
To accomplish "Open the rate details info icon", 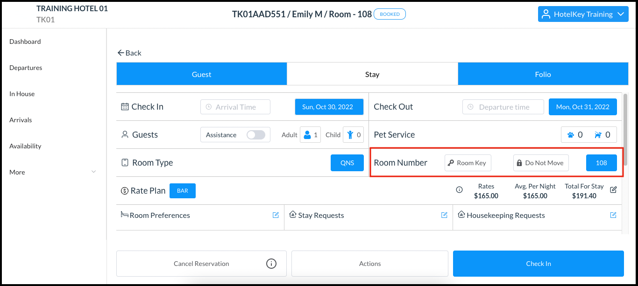I will coord(459,190).
